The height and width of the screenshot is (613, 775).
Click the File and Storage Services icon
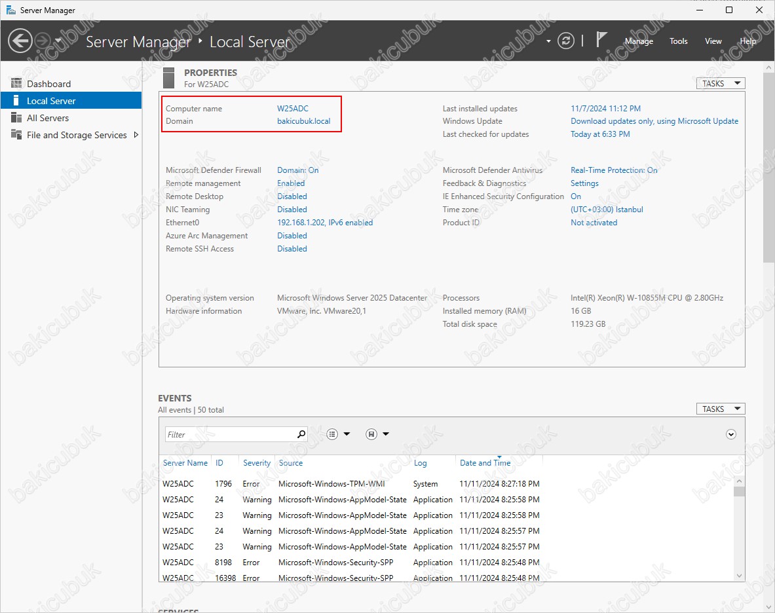click(x=16, y=134)
